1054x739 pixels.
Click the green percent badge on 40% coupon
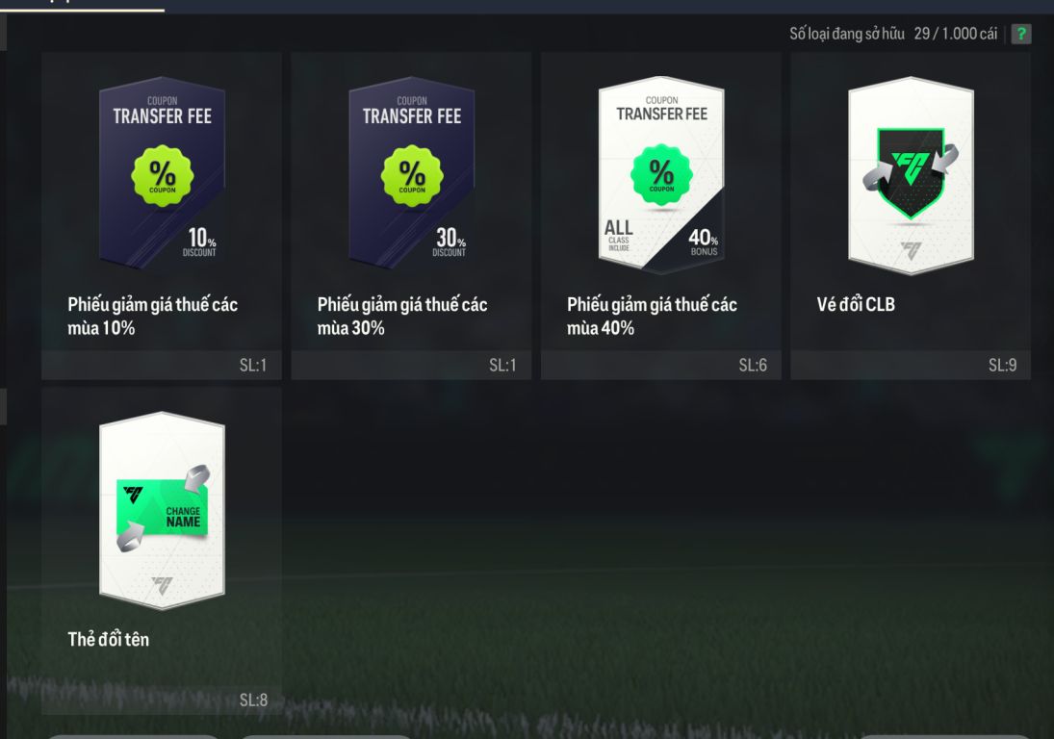(661, 175)
